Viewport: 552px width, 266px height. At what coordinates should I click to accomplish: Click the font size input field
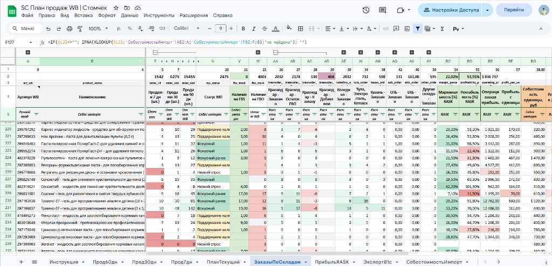point(220,29)
